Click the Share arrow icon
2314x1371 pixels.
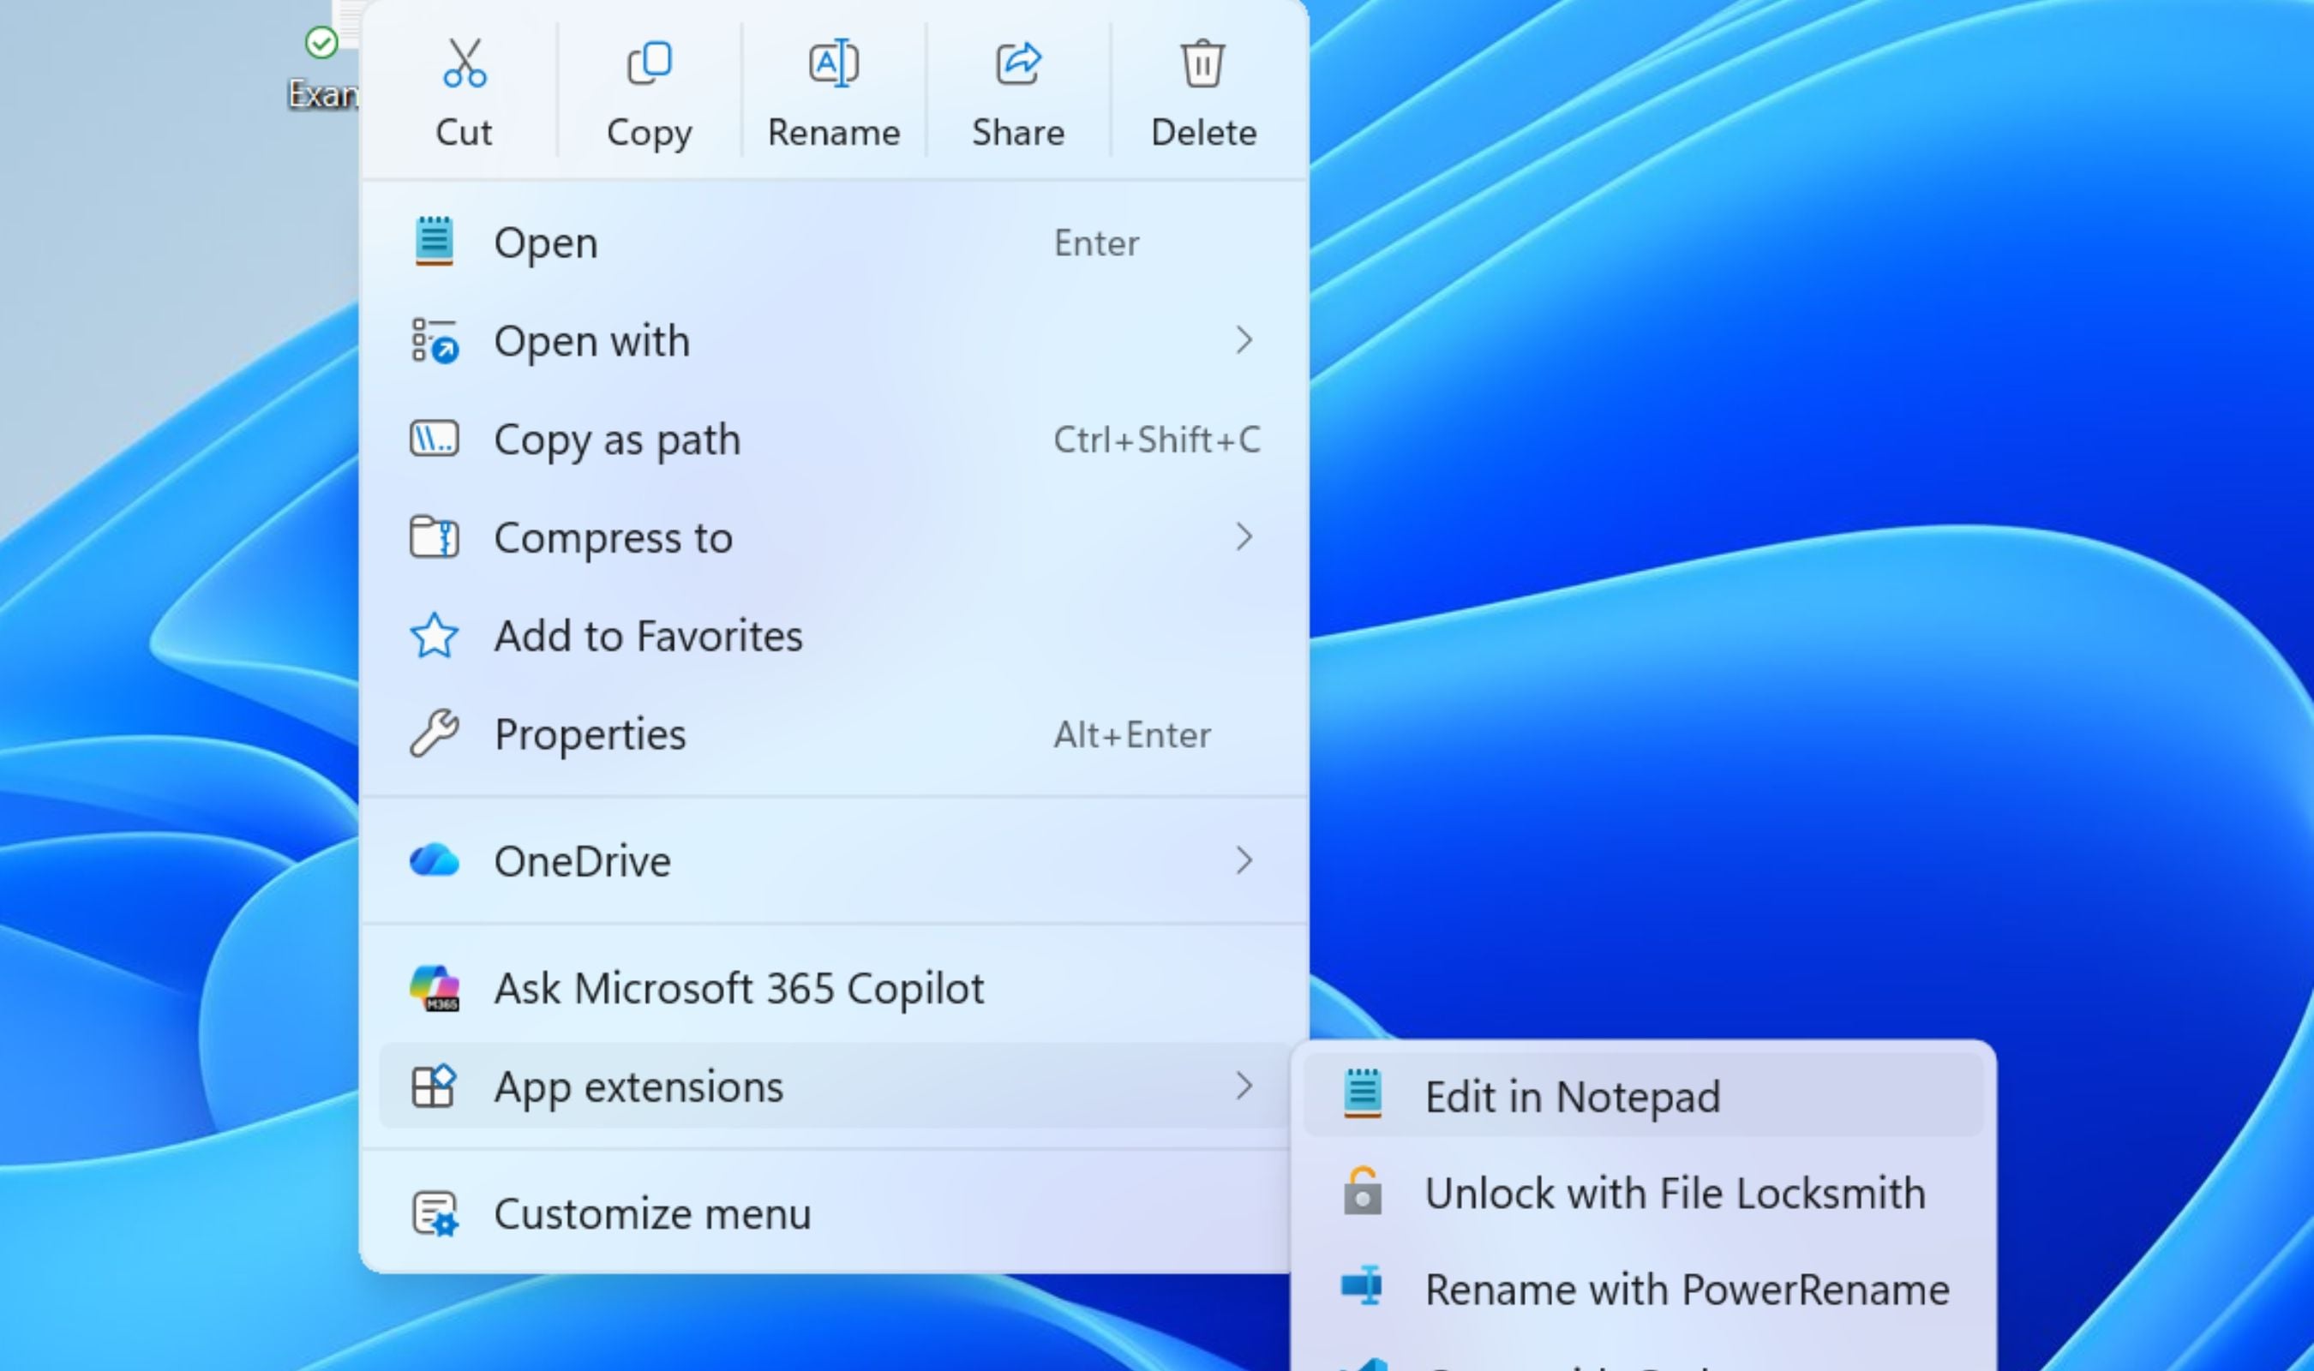[x=1019, y=63]
